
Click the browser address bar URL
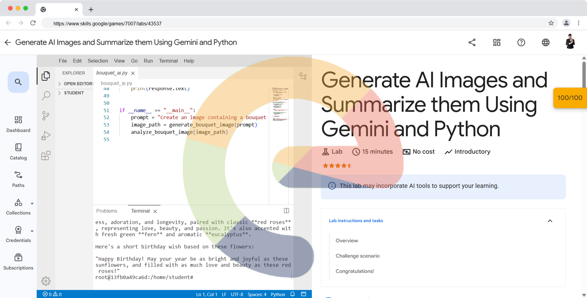coord(107,24)
